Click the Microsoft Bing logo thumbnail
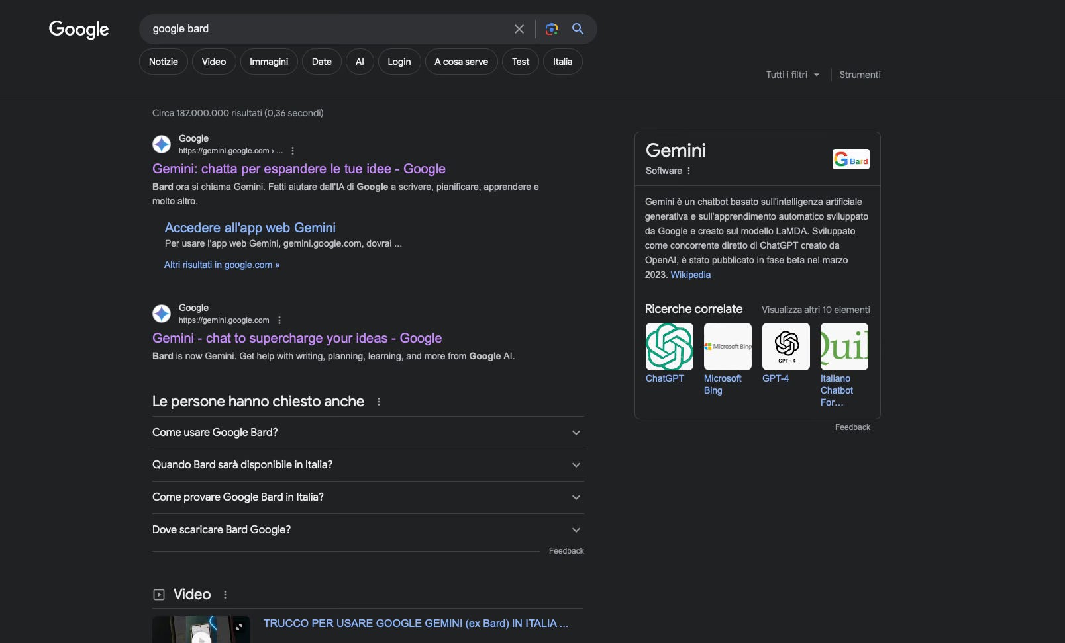This screenshot has height=643, width=1065. point(728,347)
